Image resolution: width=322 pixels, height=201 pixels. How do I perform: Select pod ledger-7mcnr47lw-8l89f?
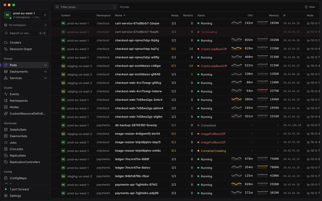point(132,159)
